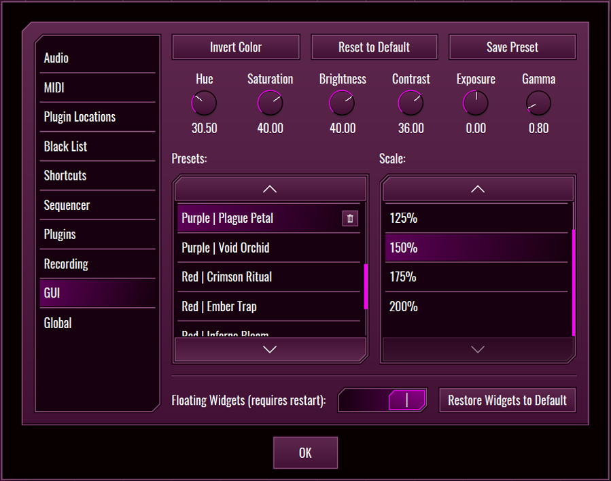Click the Hue value 30.50
This screenshot has height=481, width=611.
[x=204, y=128]
